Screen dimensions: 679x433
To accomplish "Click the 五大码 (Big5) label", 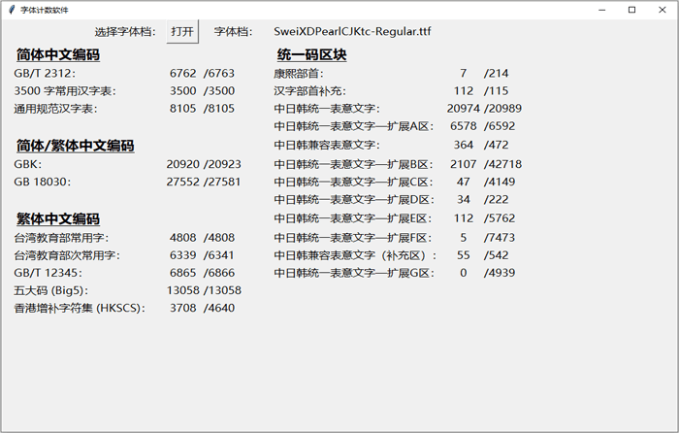I will [51, 290].
